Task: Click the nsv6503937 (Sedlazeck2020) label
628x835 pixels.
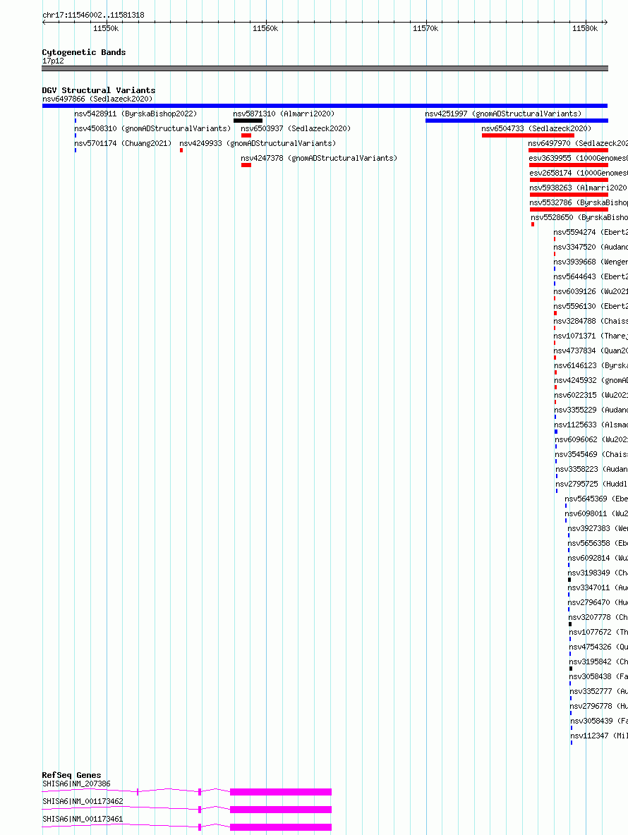Action: 296,129
